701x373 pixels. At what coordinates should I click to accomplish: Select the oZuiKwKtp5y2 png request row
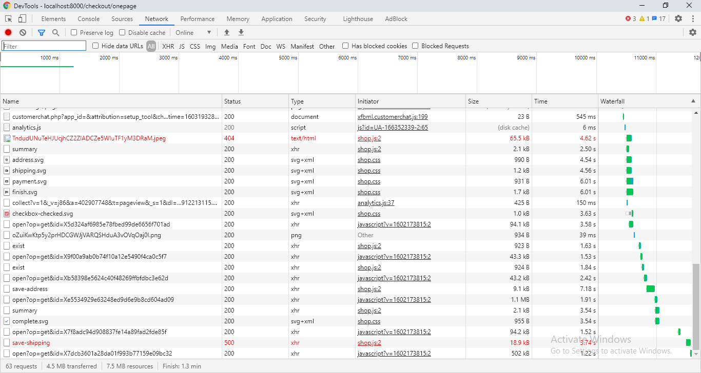(346, 235)
